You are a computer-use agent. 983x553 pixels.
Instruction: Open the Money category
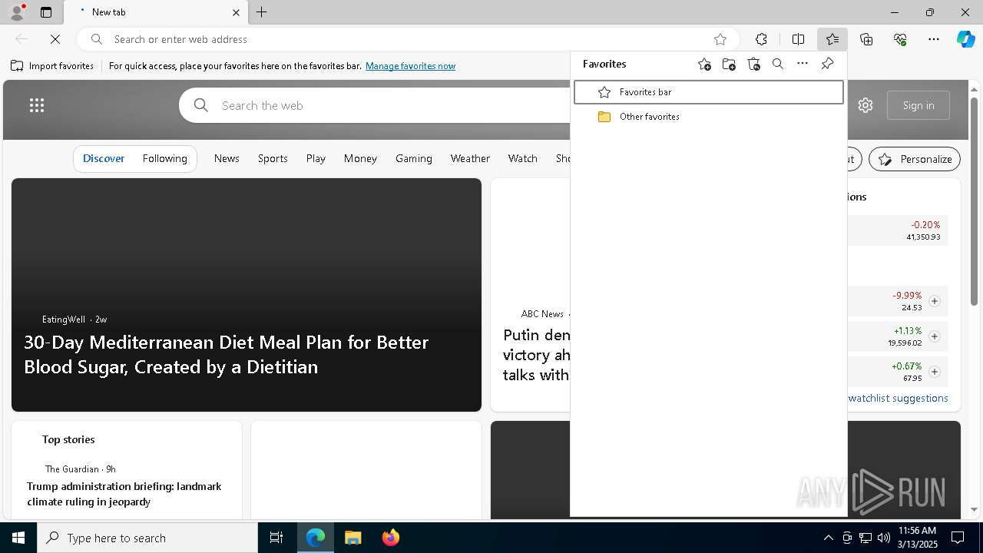pyautogui.click(x=360, y=158)
